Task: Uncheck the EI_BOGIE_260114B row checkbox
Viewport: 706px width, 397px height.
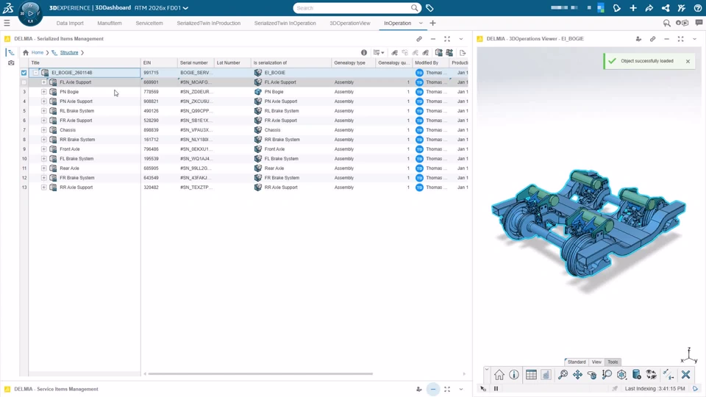Action: click(24, 73)
